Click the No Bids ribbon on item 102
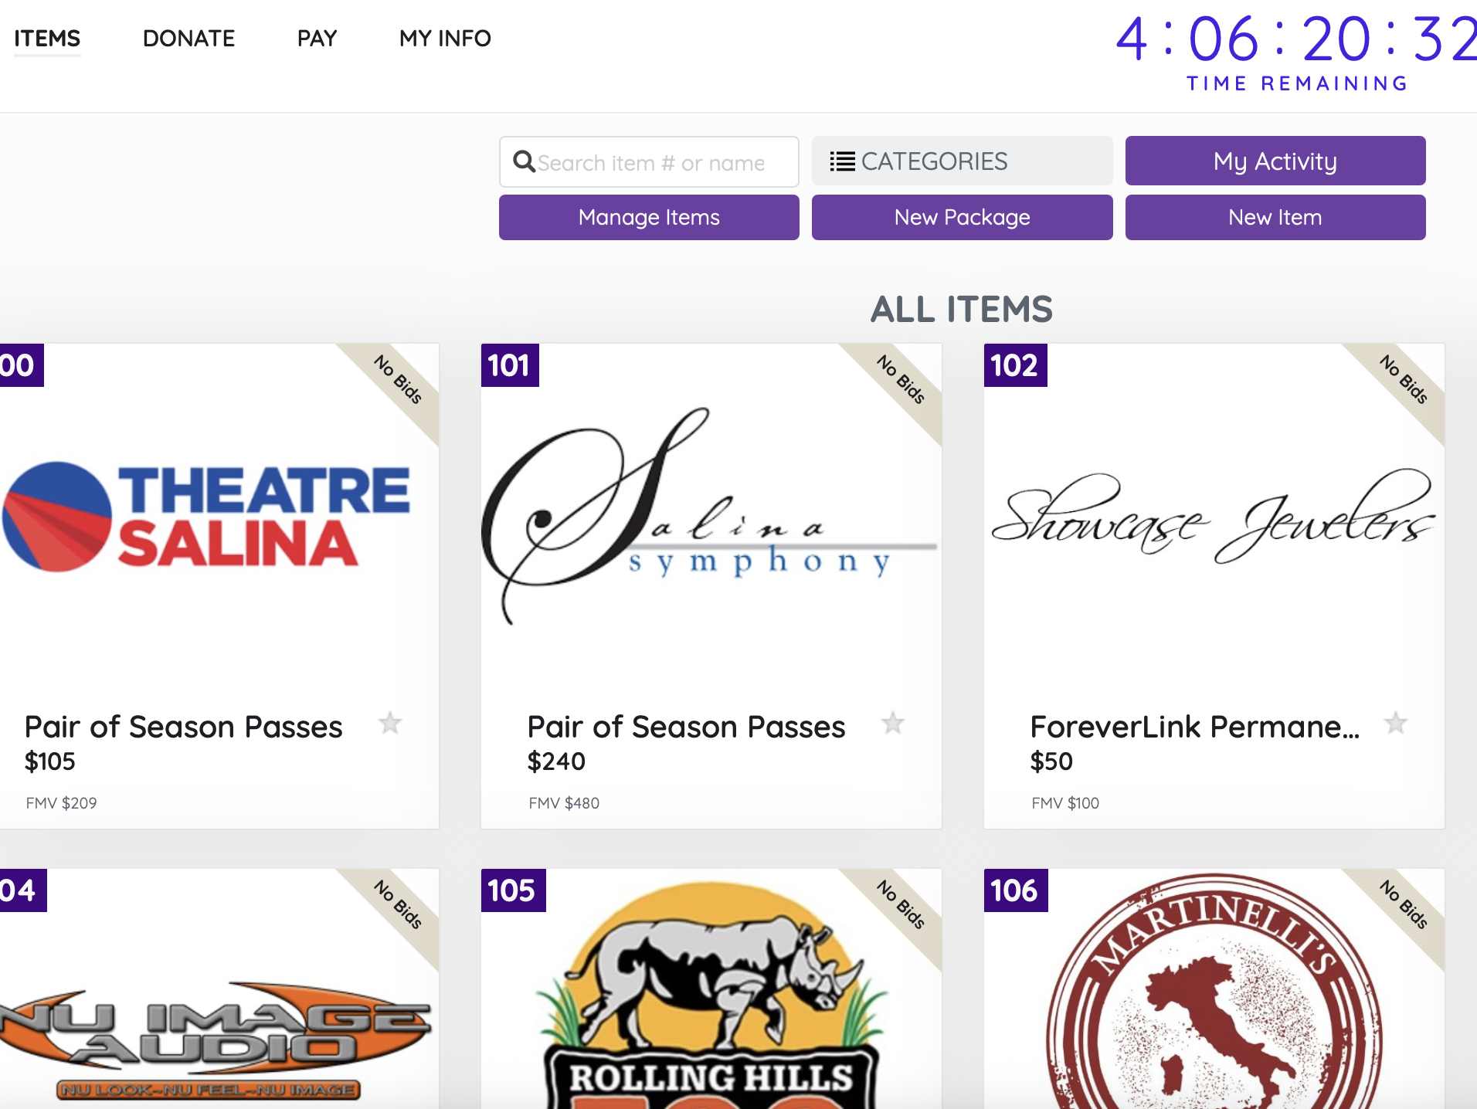 click(x=1404, y=379)
